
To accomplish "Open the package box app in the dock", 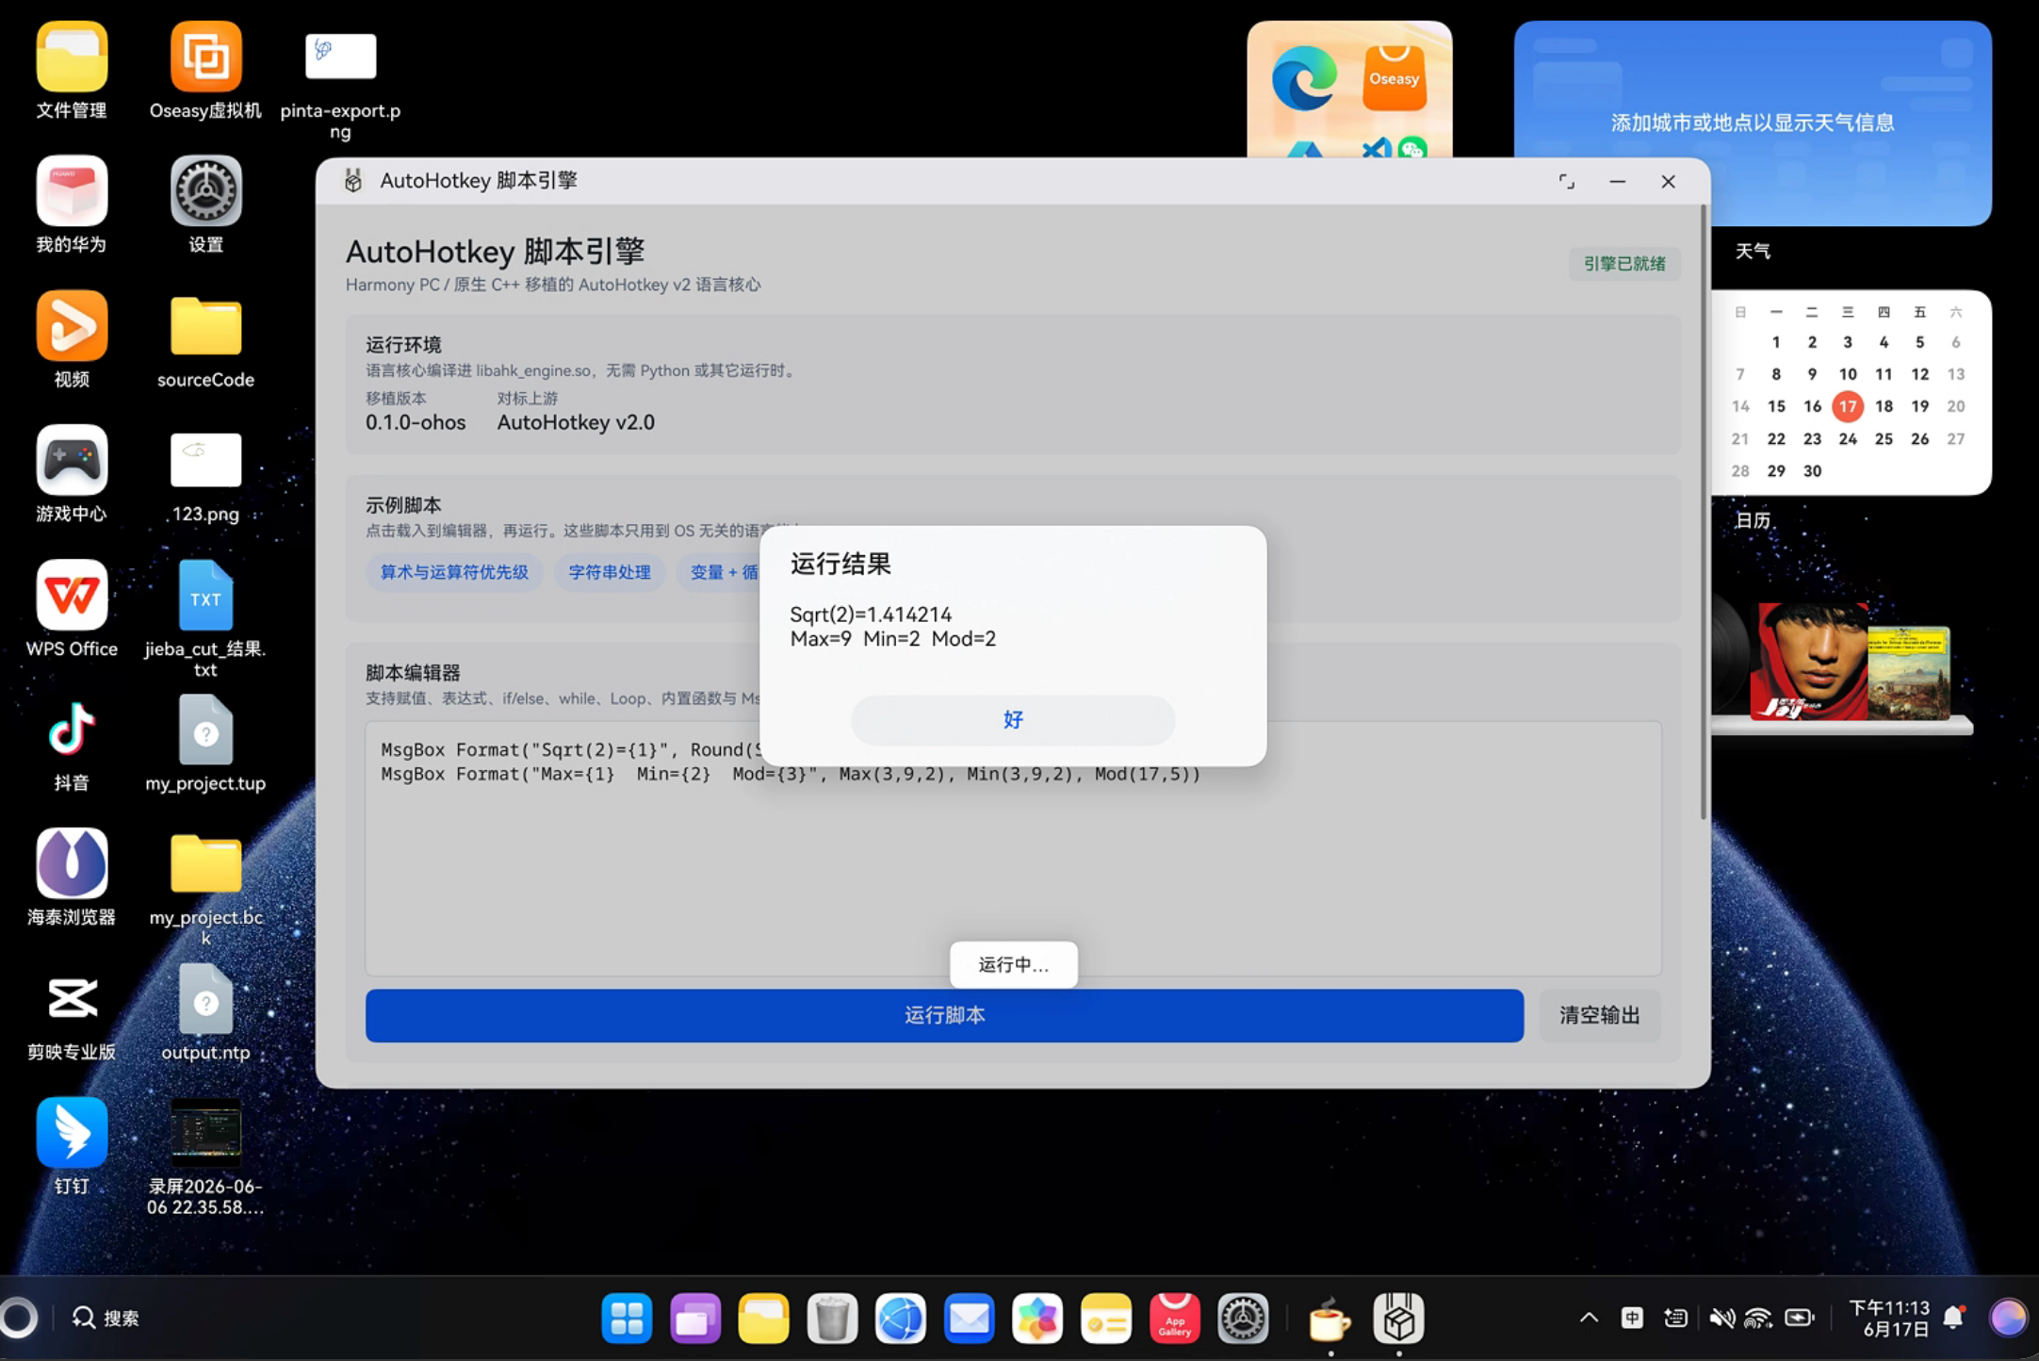I will [1398, 1318].
